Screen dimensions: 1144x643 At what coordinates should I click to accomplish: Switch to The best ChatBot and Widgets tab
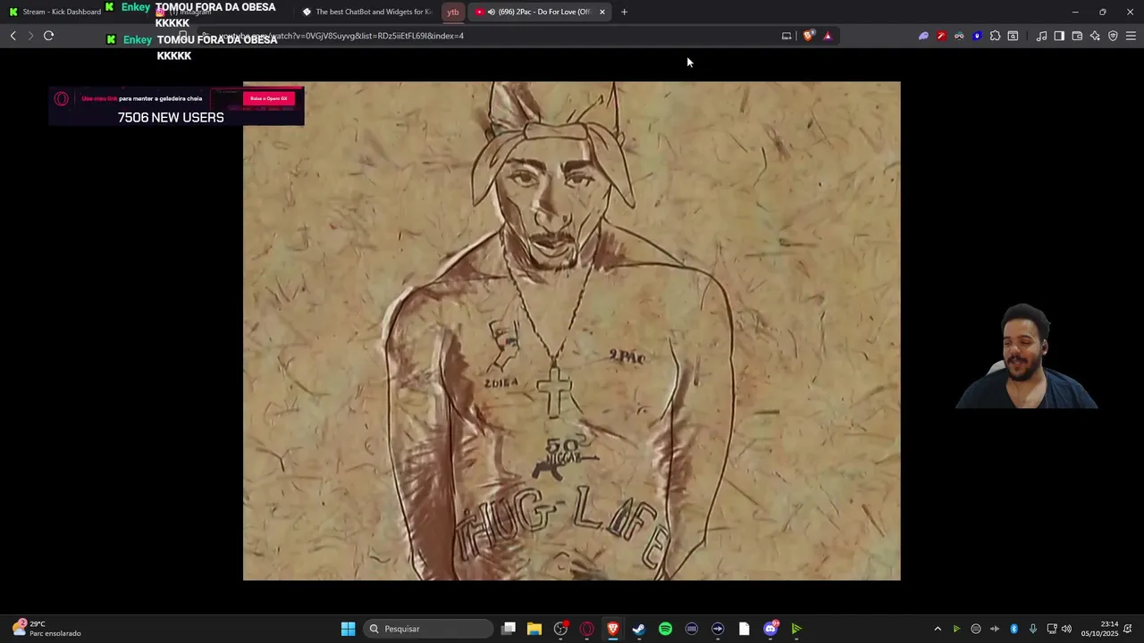[366, 12]
